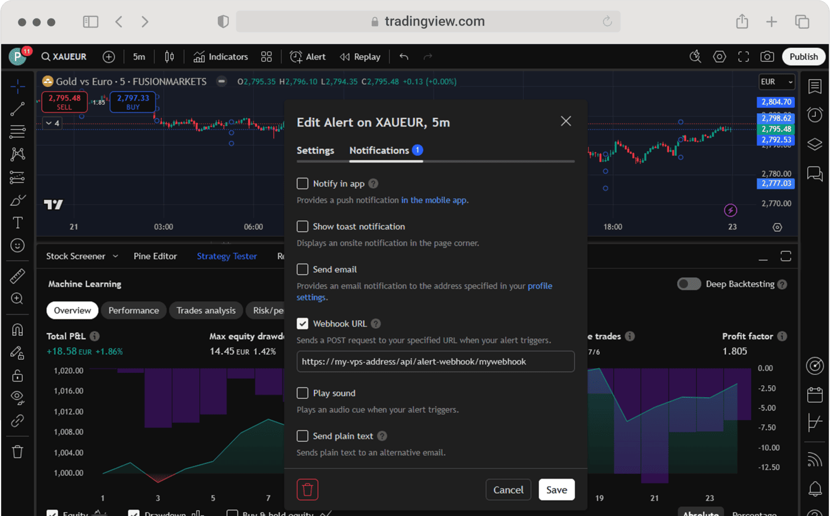Open the Trades analysis tab
This screenshot has height=516, width=830.
(x=206, y=310)
